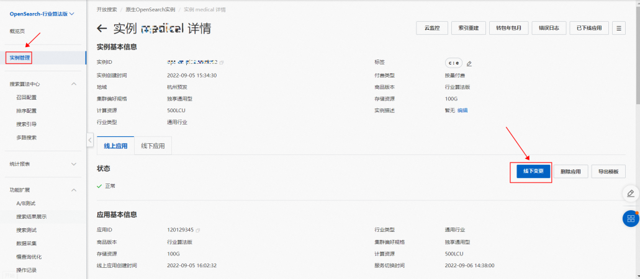Open the 开放搜索 breadcrumb link

pos(107,9)
